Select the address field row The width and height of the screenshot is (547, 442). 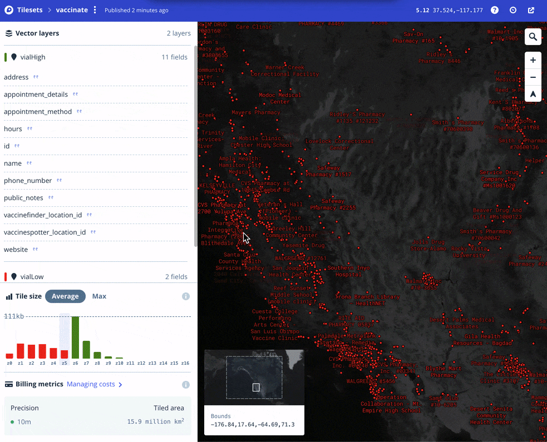click(x=96, y=77)
